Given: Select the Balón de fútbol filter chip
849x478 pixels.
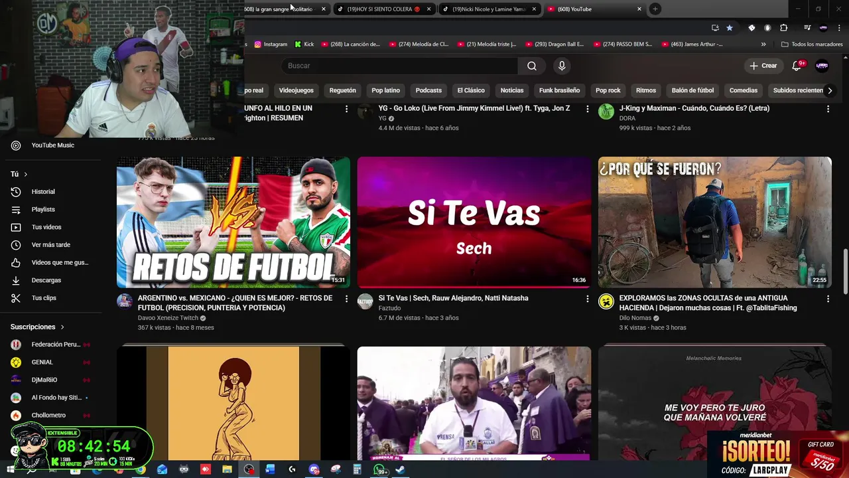Looking at the screenshot, I should click(692, 90).
